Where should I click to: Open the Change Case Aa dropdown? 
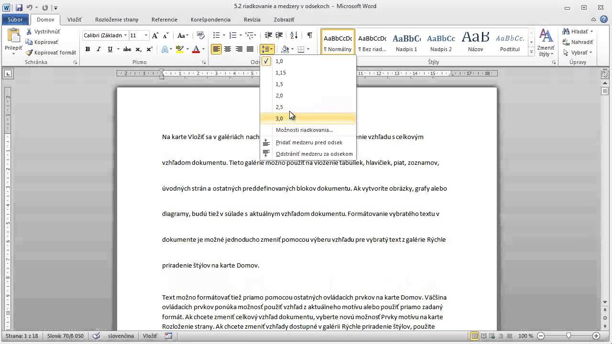183,35
